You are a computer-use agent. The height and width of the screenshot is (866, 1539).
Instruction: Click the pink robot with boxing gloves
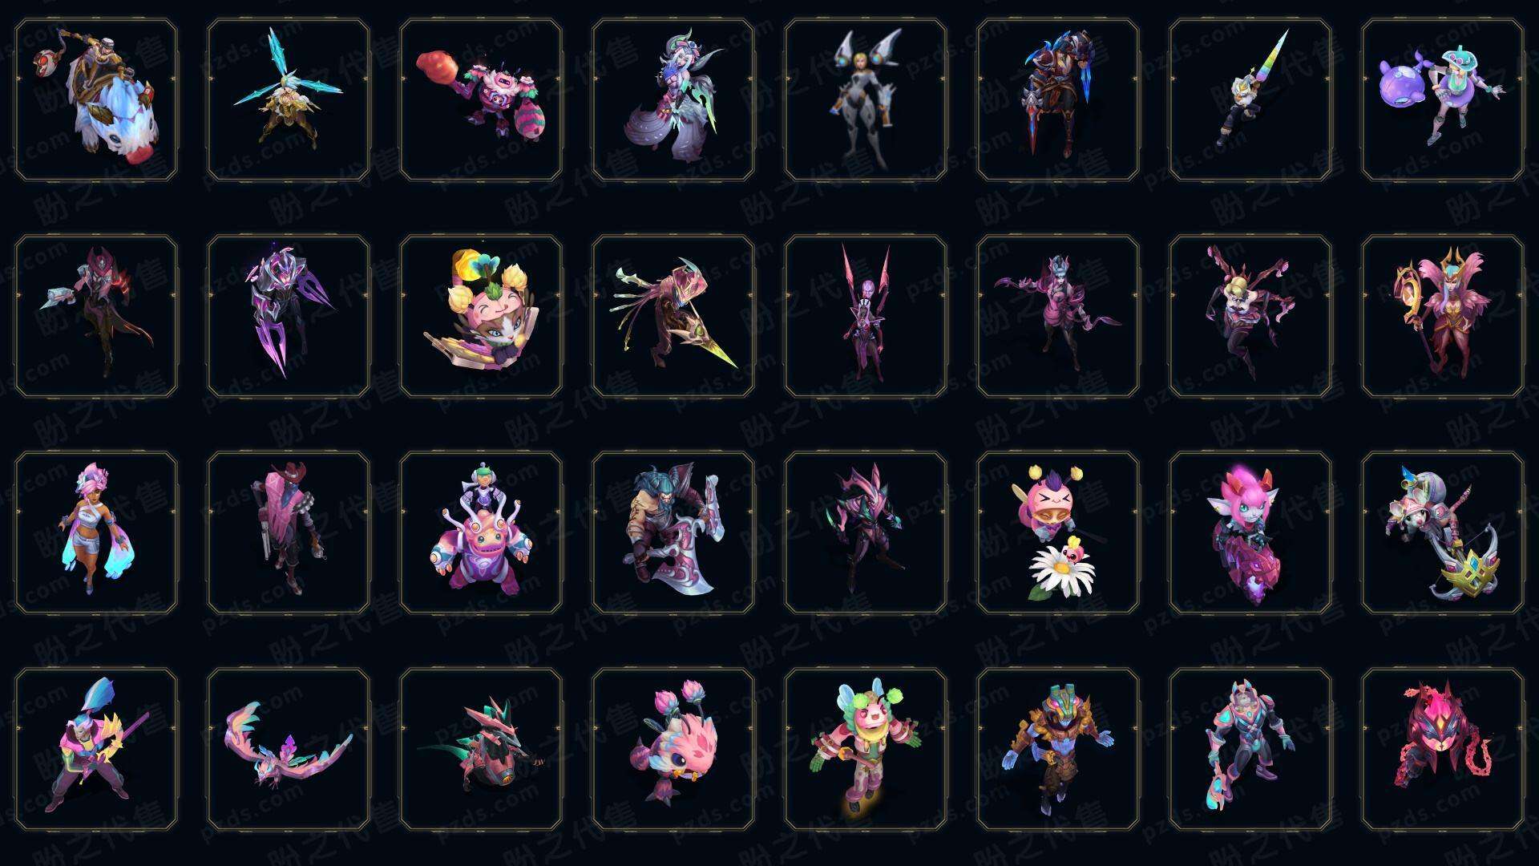click(481, 100)
